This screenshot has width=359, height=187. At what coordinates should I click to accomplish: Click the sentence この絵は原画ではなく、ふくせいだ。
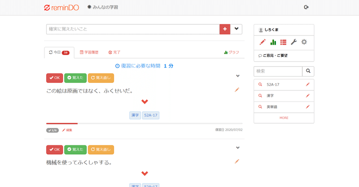click(89, 91)
